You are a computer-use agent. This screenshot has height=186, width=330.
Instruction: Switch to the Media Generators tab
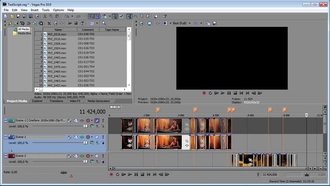(98, 101)
